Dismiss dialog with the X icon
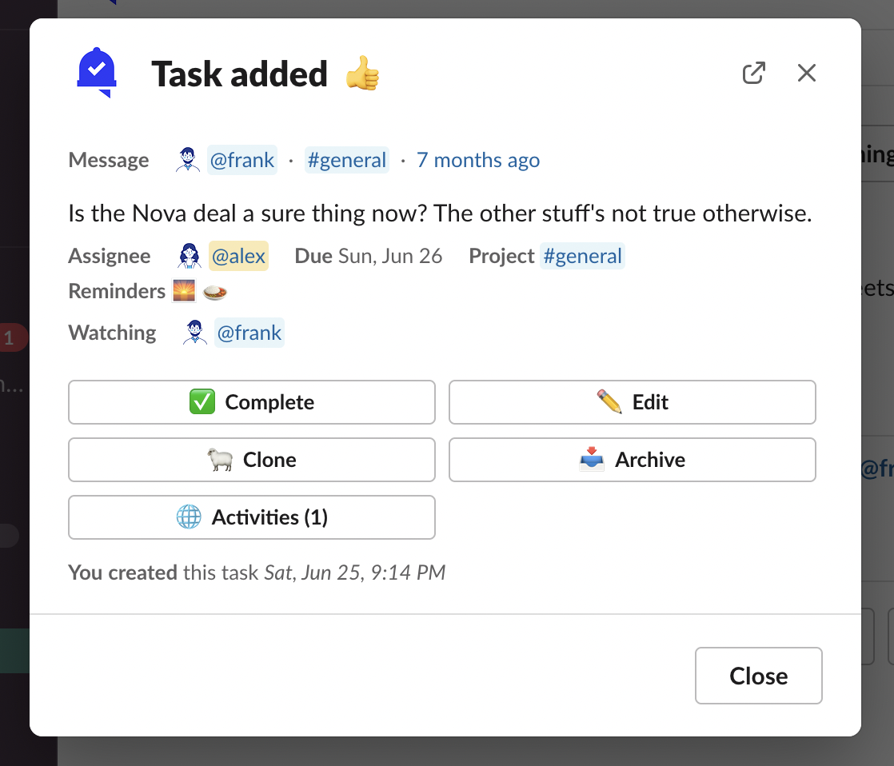Viewport: 894px width, 766px height. coord(807,74)
